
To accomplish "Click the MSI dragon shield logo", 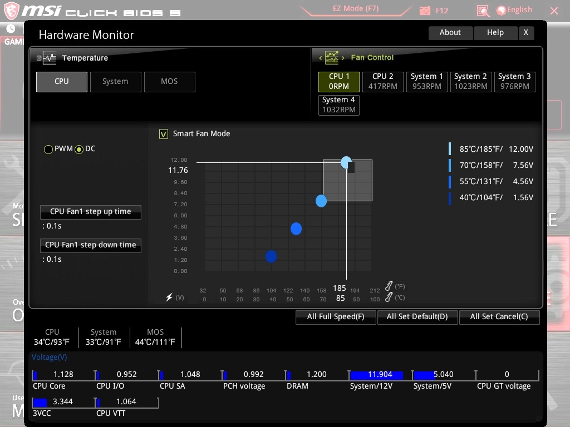I will [11, 10].
